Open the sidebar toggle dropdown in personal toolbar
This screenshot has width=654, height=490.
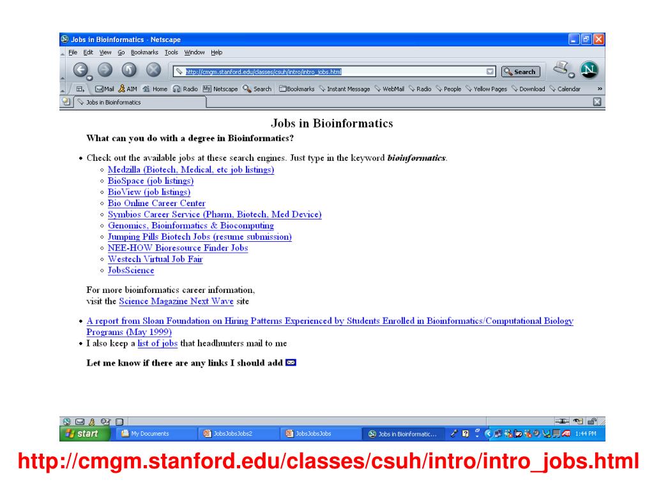[x=80, y=89]
